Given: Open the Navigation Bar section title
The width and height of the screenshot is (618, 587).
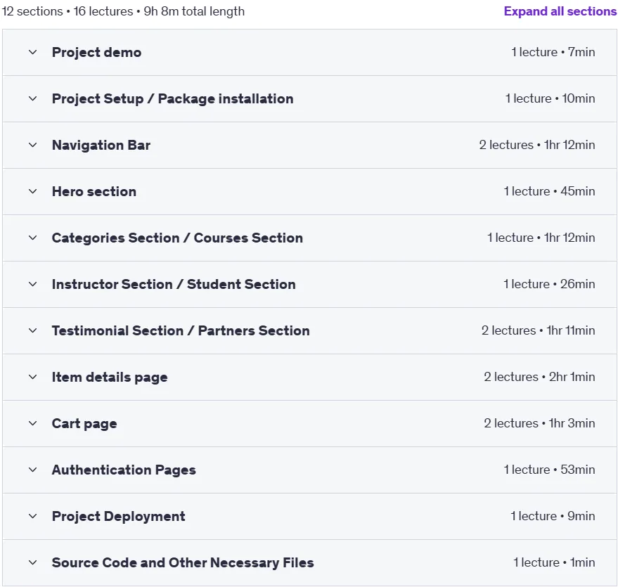Looking at the screenshot, I should [101, 145].
